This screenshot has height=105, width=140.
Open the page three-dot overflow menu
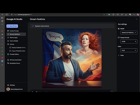[x=136, y=19]
